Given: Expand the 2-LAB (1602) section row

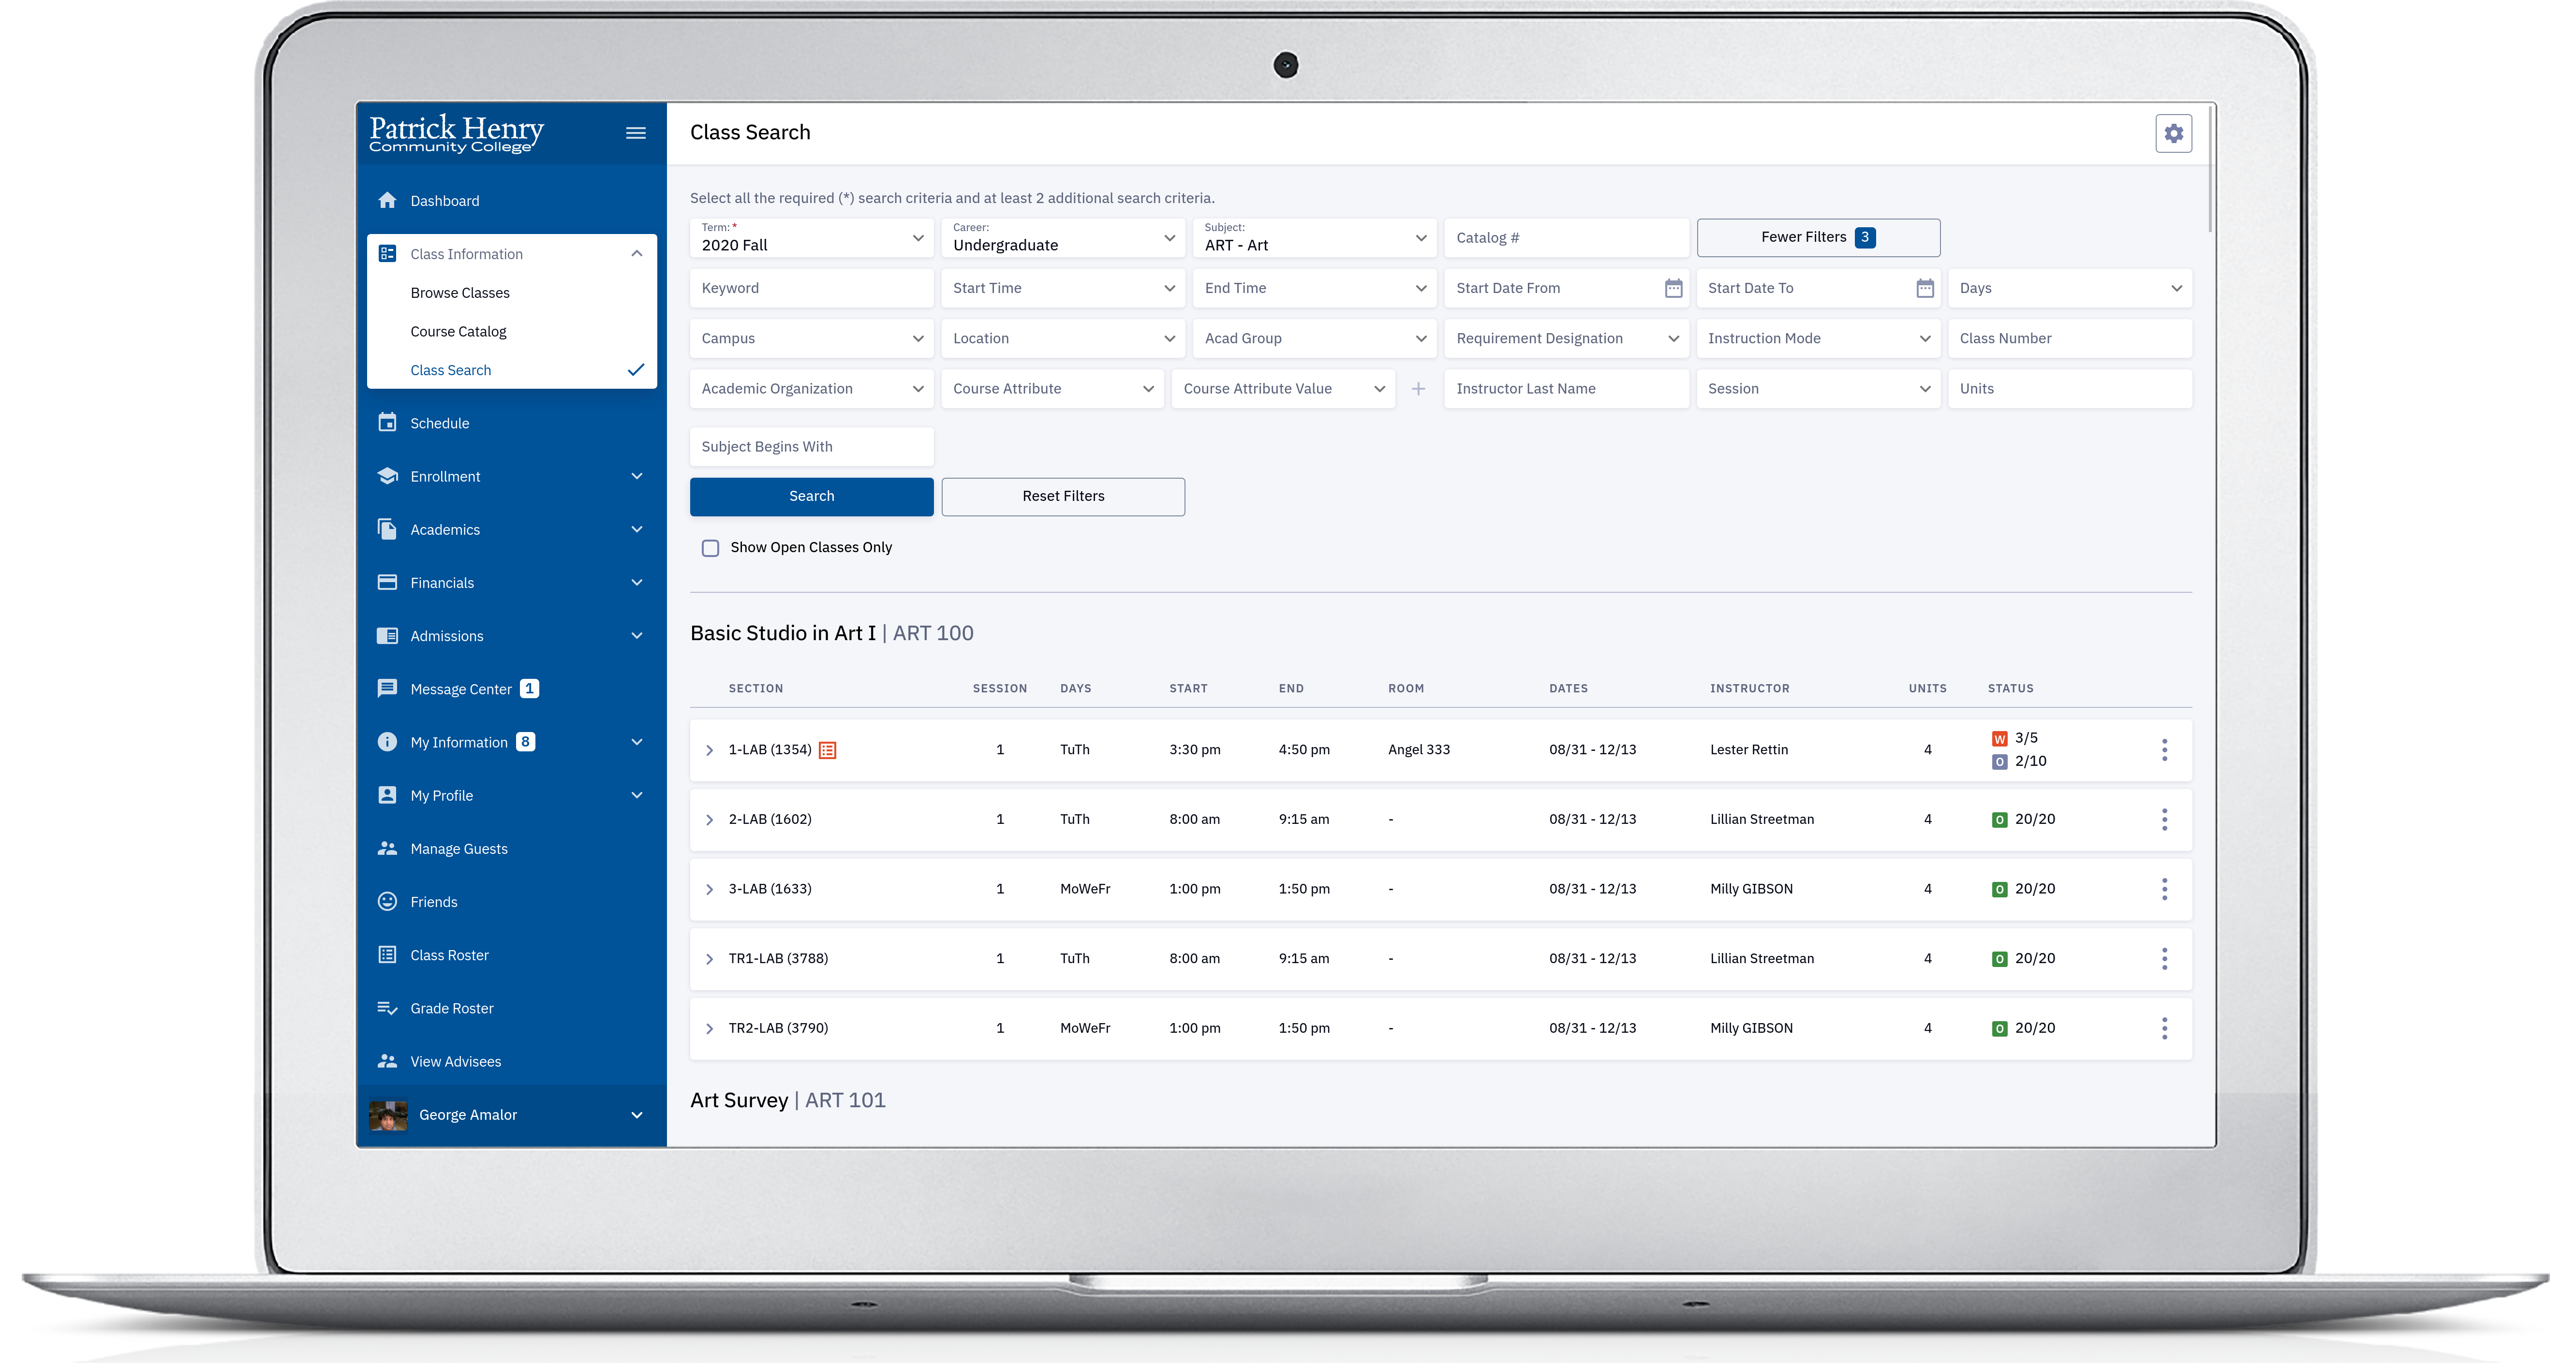Looking at the screenshot, I should pyautogui.click(x=709, y=820).
